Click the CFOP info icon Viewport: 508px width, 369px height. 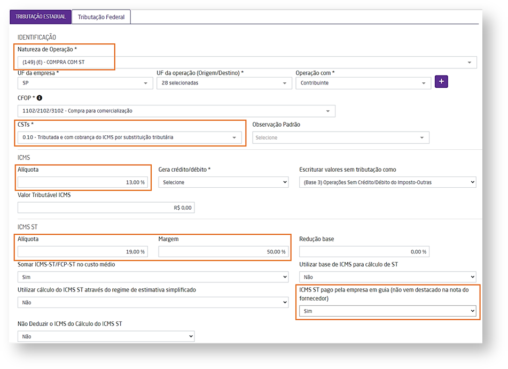coord(40,98)
